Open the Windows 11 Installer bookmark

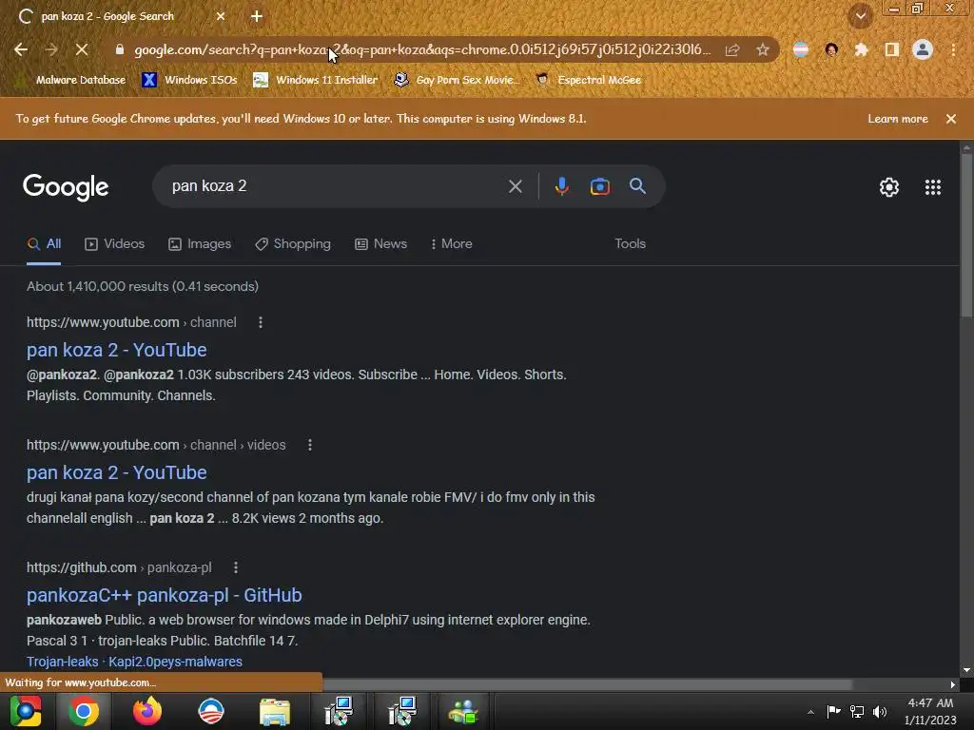316,80
